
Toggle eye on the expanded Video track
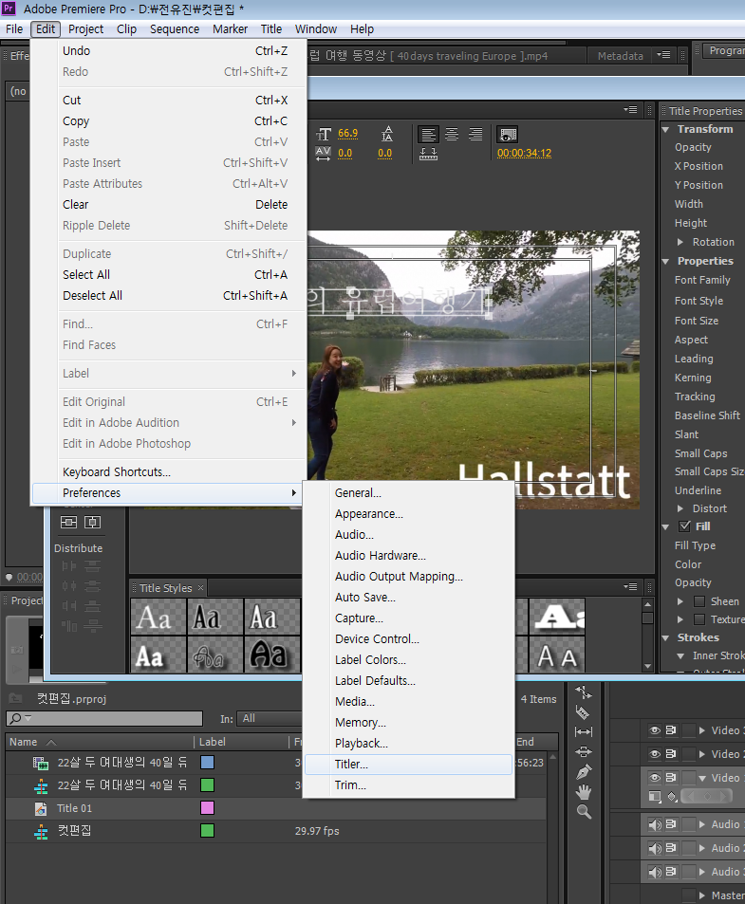point(655,778)
